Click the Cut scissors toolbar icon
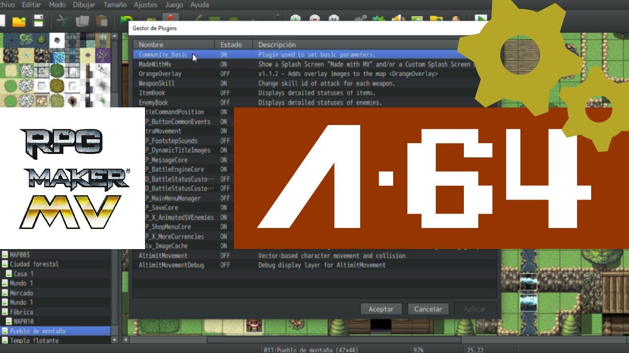629x353 pixels. (63, 21)
